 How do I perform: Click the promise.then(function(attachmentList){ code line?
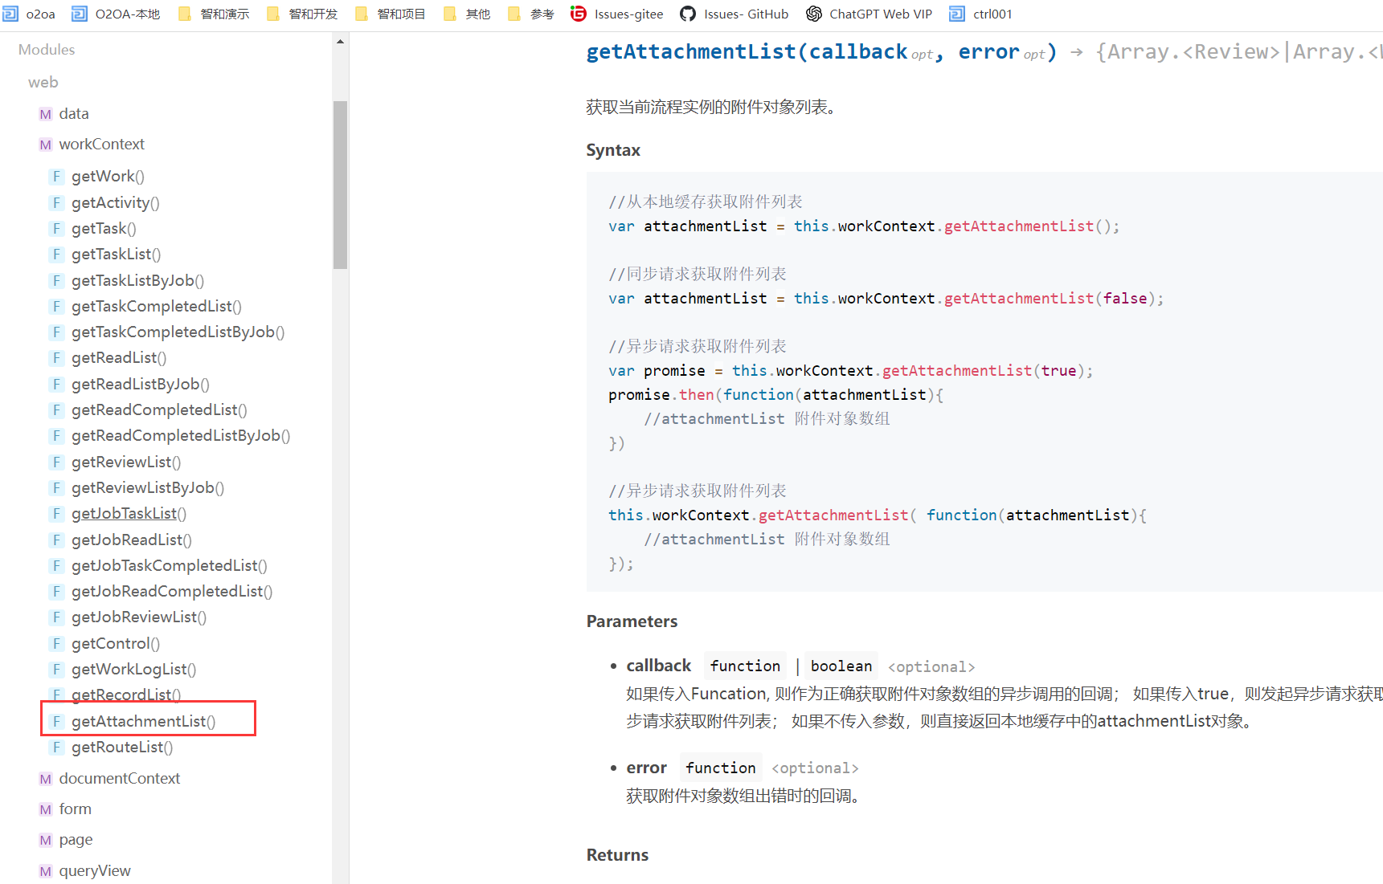(775, 394)
